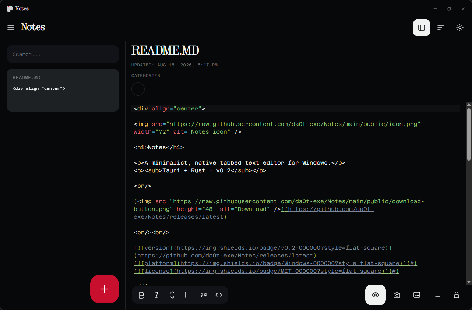Open the hamburger menu

11,28
